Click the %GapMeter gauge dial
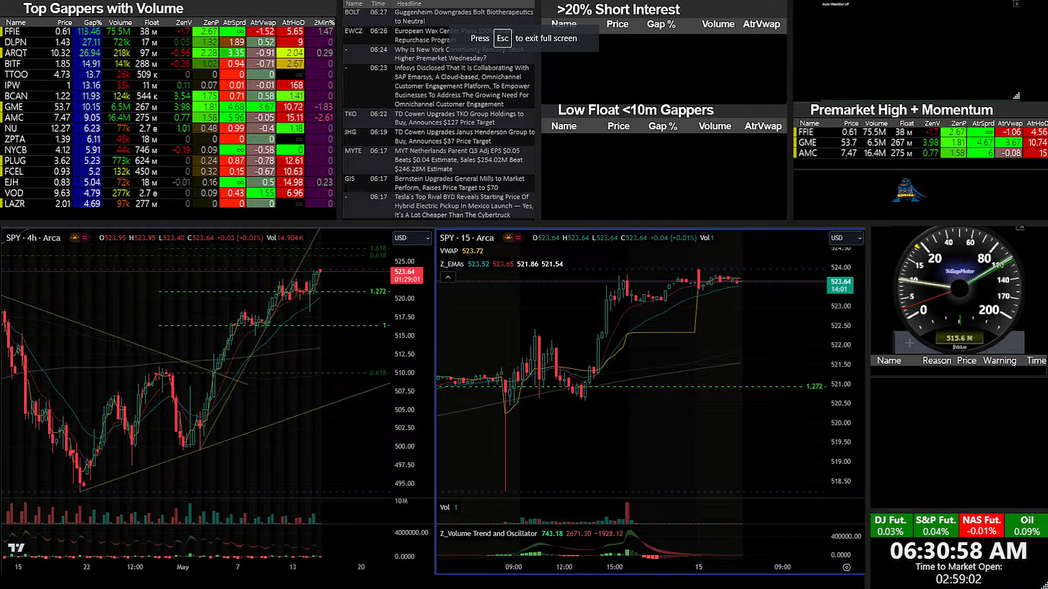1048x589 pixels. click(x=959, y=288)
